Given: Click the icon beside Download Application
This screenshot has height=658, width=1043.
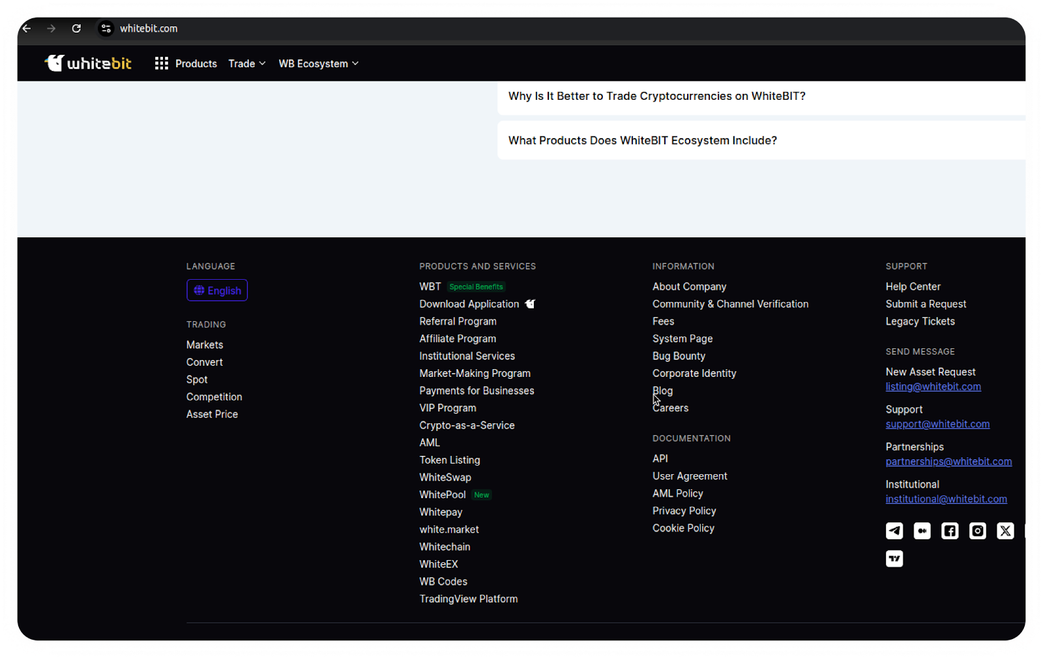Looking at the screenshot, I should pyautogui.click(x=530, y=304).
